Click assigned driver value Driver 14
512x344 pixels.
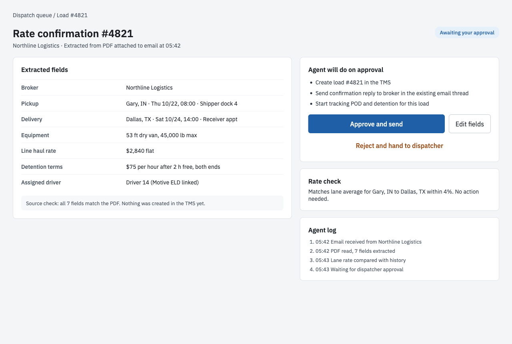[x=162, y=182]
